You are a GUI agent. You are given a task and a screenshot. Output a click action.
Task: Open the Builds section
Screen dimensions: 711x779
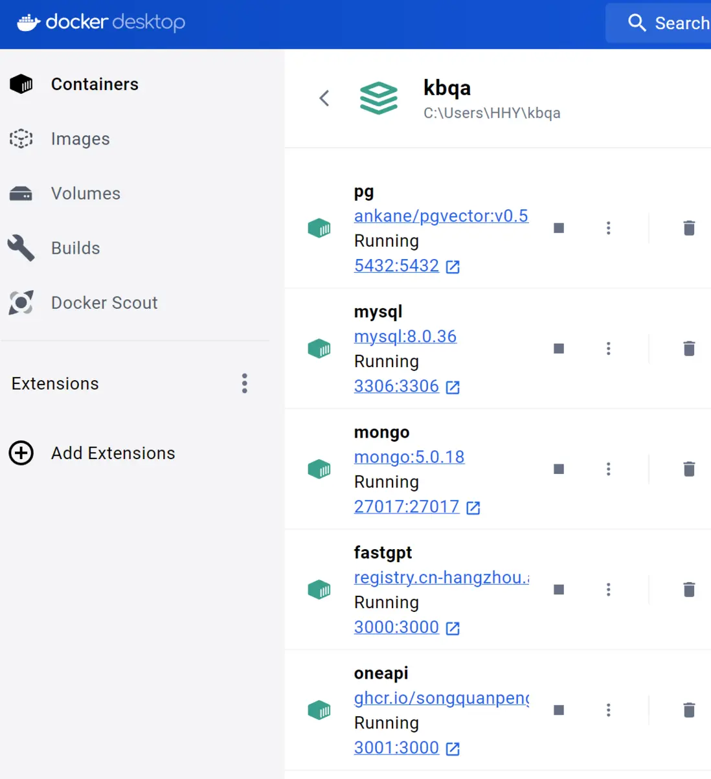pos(75,248)
